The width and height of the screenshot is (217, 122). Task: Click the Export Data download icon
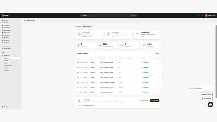coord(108,34)
